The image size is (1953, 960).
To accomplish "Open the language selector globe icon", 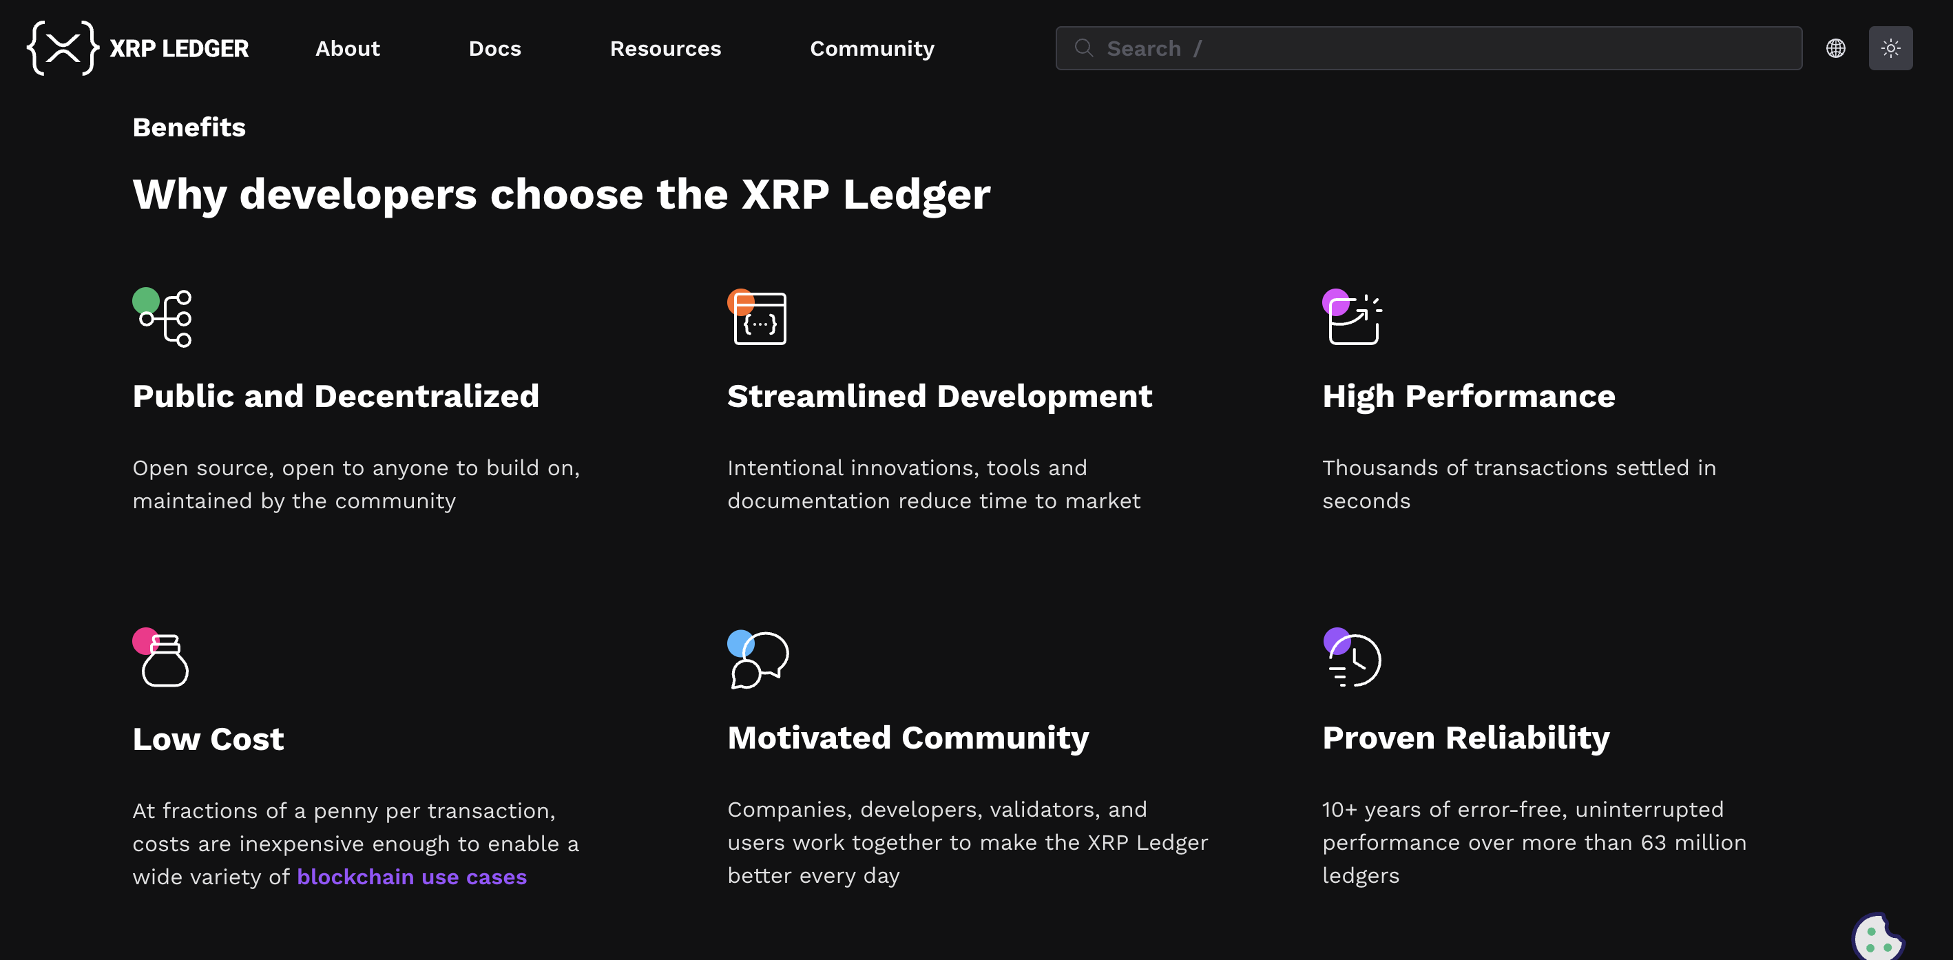I will tap(1835, 48).
